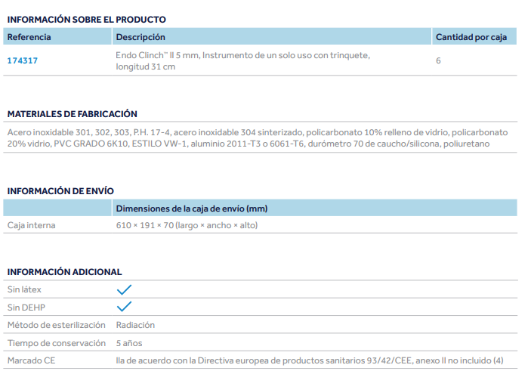Viewport: 531px width, 371px height.
Task: Click the Radiación value
Action: [135, 325]
